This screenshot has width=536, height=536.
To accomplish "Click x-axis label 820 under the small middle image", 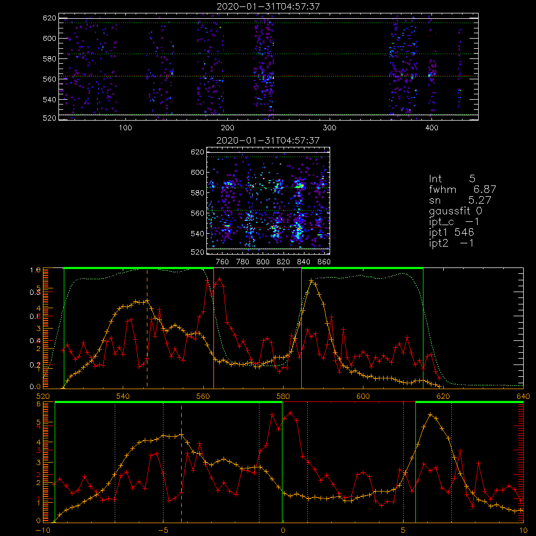I will tap(284, 262).
